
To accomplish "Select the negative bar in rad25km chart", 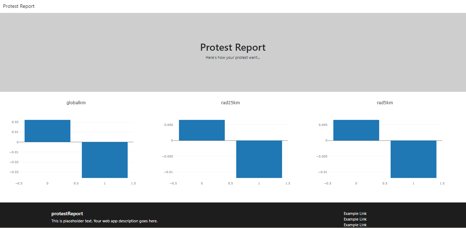I will click(x=259, y=159).
